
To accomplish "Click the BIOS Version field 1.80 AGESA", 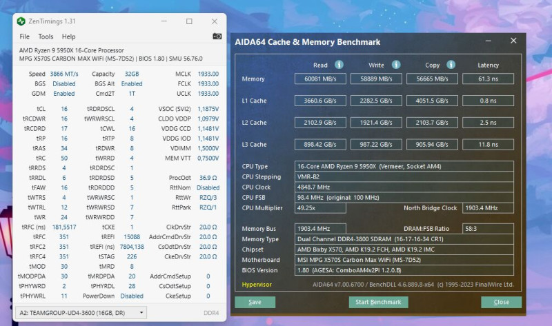I will (404, 270).
